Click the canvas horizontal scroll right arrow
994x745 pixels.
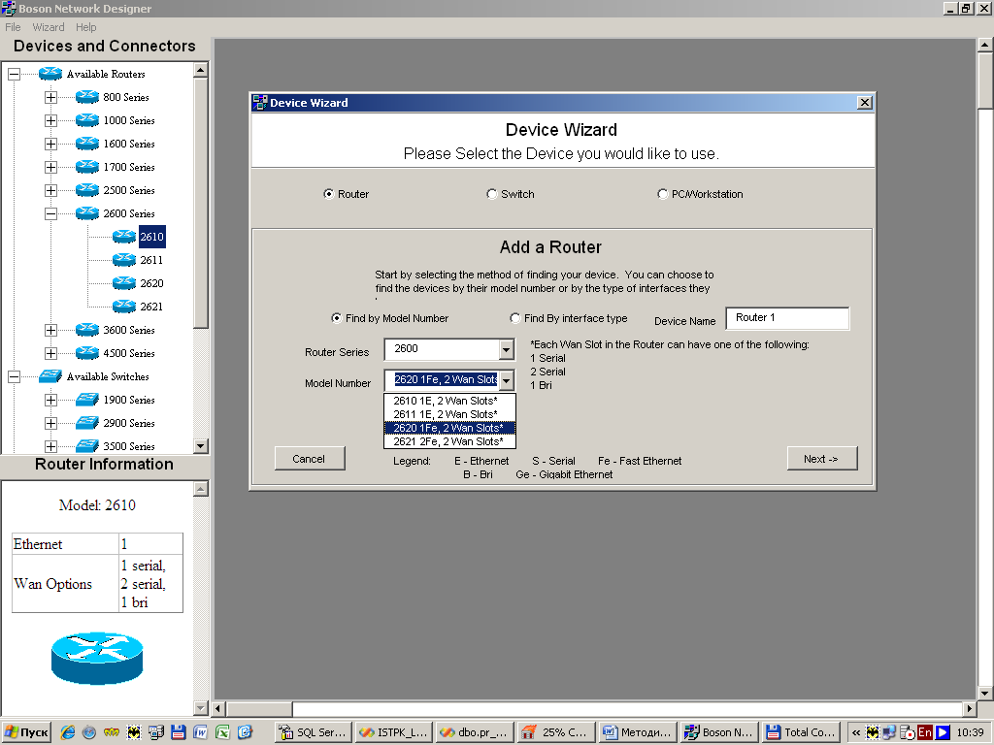pyautogui.click(x=969, y=708)
